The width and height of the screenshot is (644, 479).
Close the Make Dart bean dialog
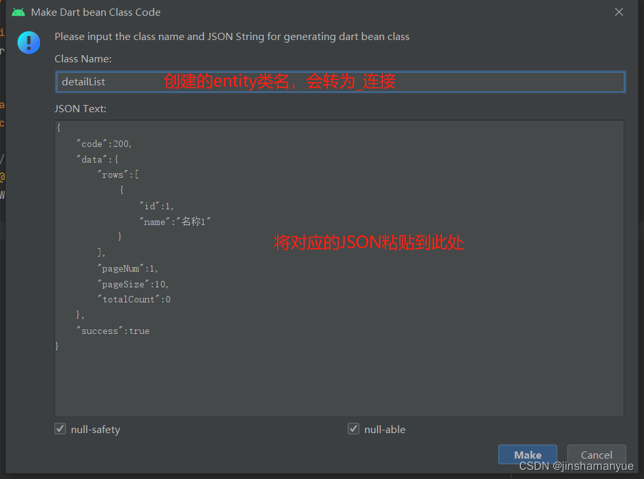click(618, 11)
